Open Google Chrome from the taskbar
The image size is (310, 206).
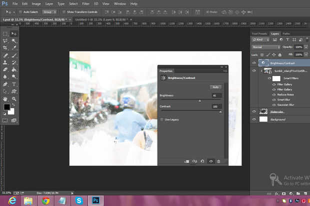tap(46, 200)
